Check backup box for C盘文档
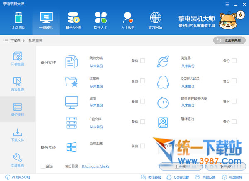The image size is (249, 181). (x=143, y=122)
